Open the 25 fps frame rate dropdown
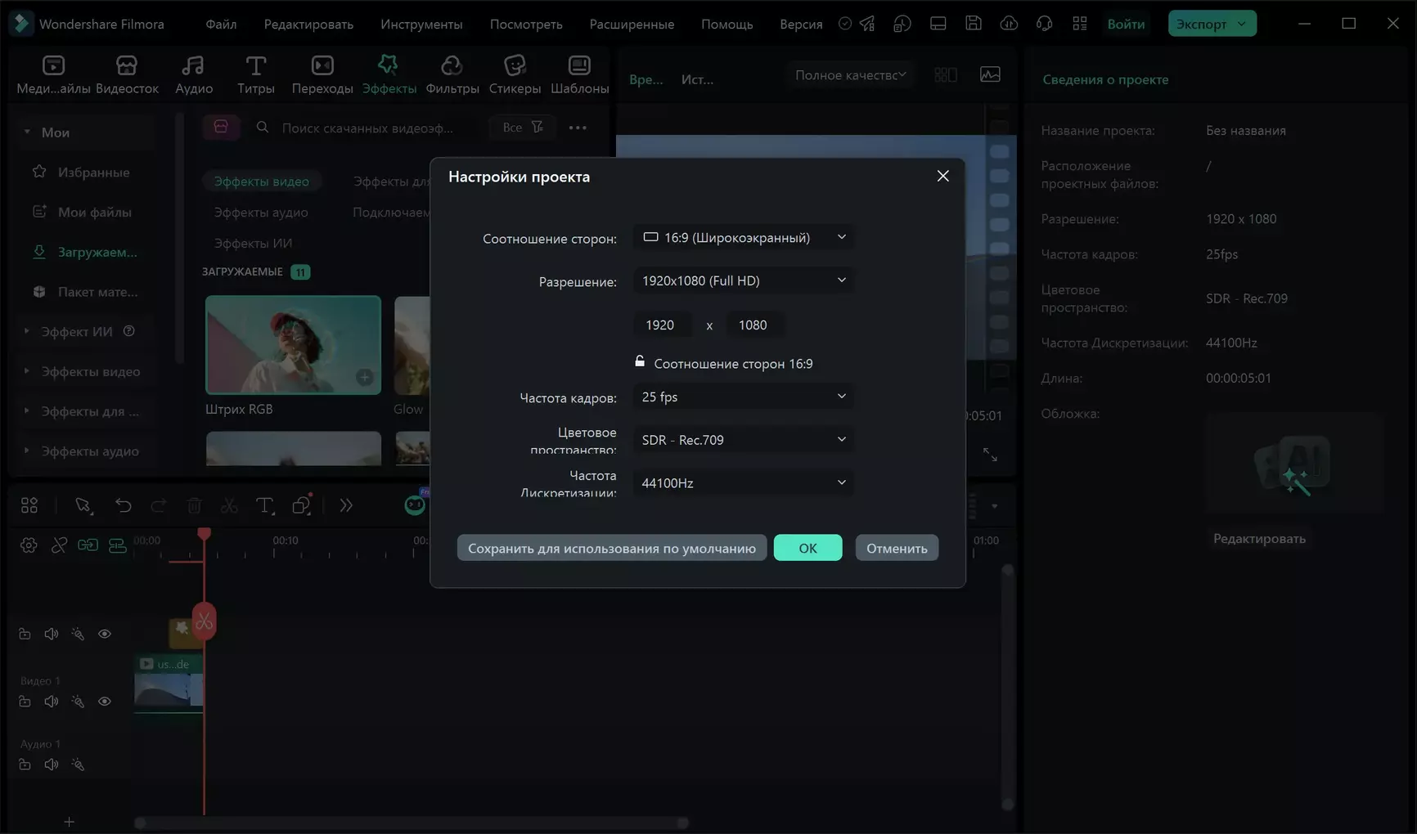Viewport: 1417px width, 834px height. (x=743, y=397)
